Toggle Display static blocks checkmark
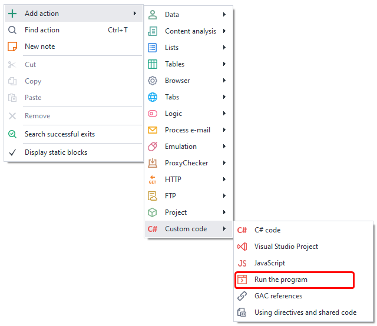The height and width of the screenshot is (326, 377). coord(12,152)
